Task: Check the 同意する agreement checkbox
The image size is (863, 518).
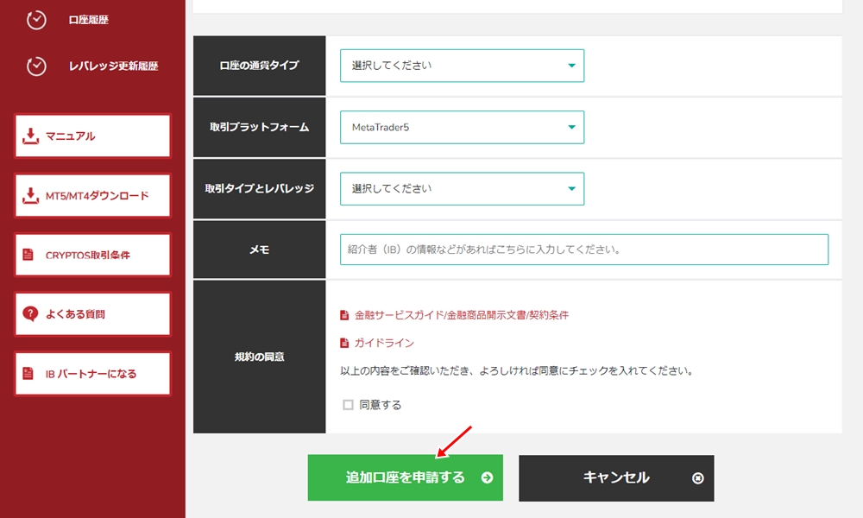Action: click(x=347, y=403)
